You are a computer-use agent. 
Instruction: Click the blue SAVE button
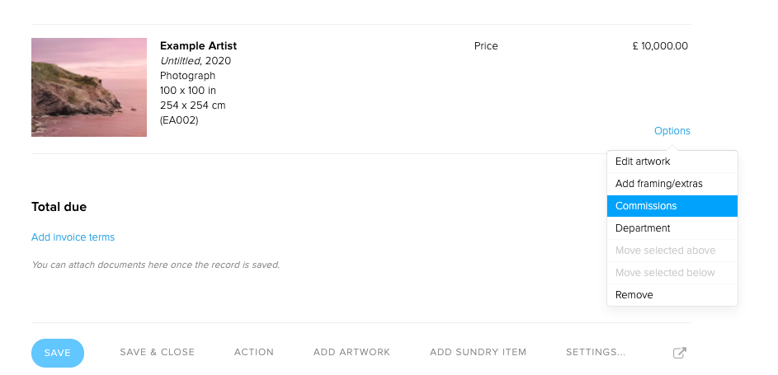click(58, 353)
